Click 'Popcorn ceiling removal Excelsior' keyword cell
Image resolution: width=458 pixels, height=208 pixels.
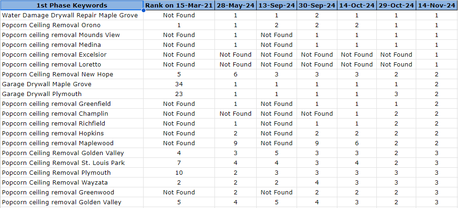tap(54, 54)
